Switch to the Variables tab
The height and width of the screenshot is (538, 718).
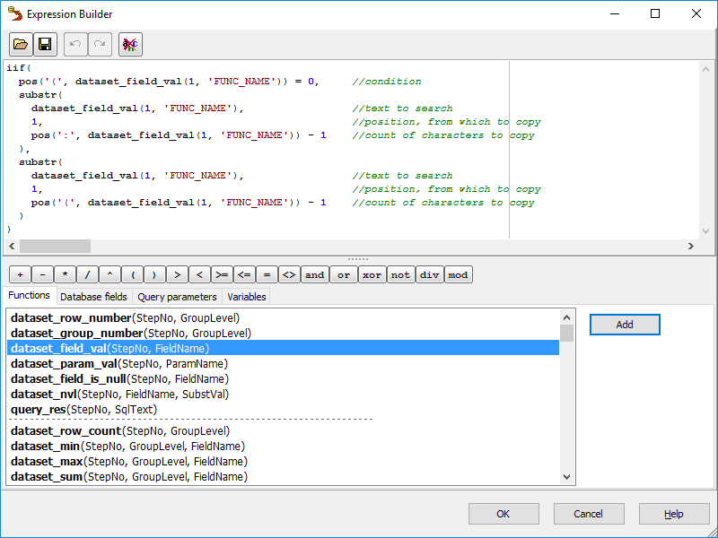click(246, 297)
